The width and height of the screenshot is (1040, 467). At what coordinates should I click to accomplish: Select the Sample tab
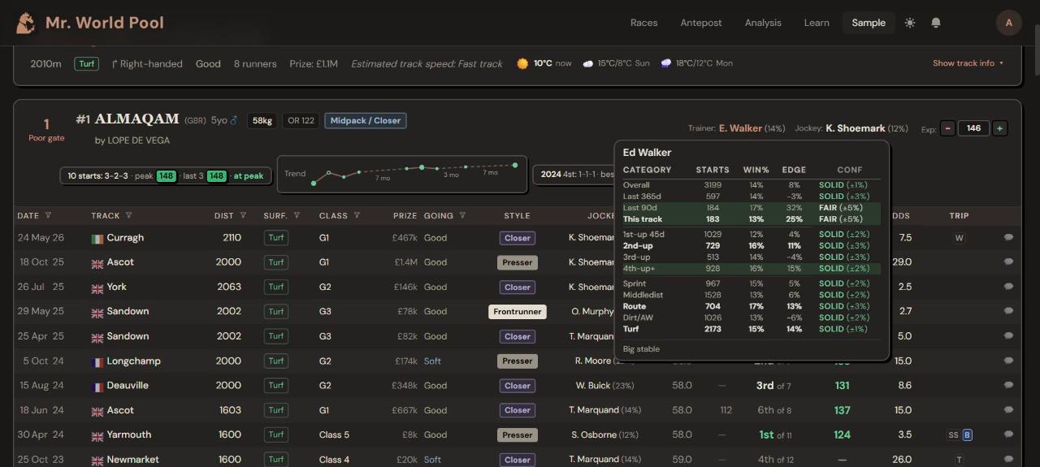(869, 23)
